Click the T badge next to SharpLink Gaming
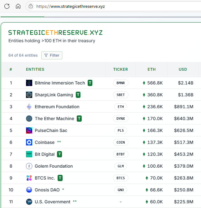This screenshot has height=208, width=201. tap(78, 95)
